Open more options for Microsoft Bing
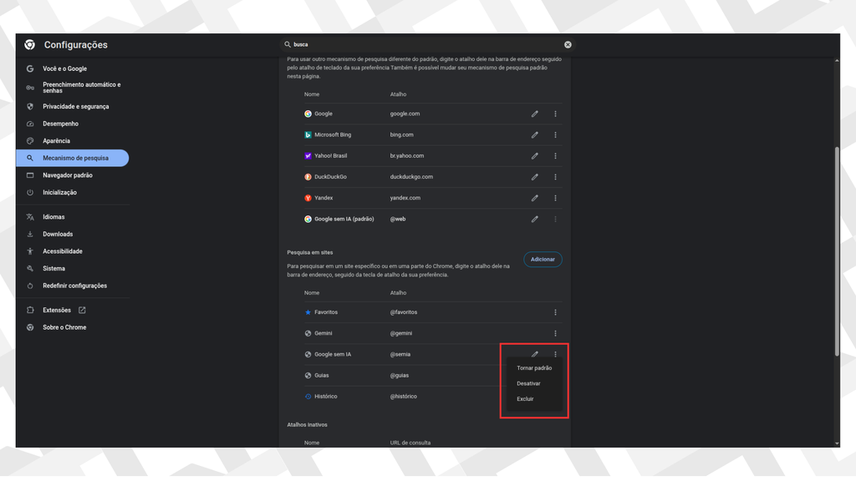Image resolution: width=856 pixels, height=481 pixels. click(x=555, y=134)
